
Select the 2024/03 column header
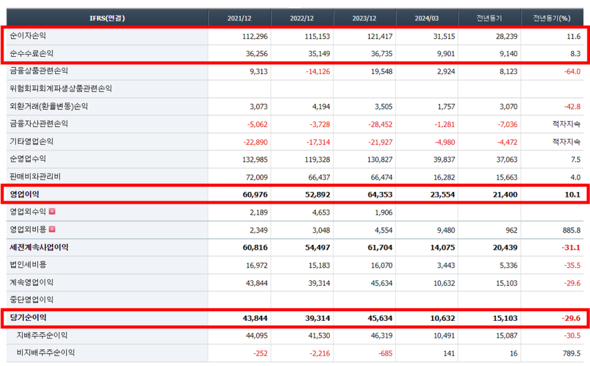[427, 18]
